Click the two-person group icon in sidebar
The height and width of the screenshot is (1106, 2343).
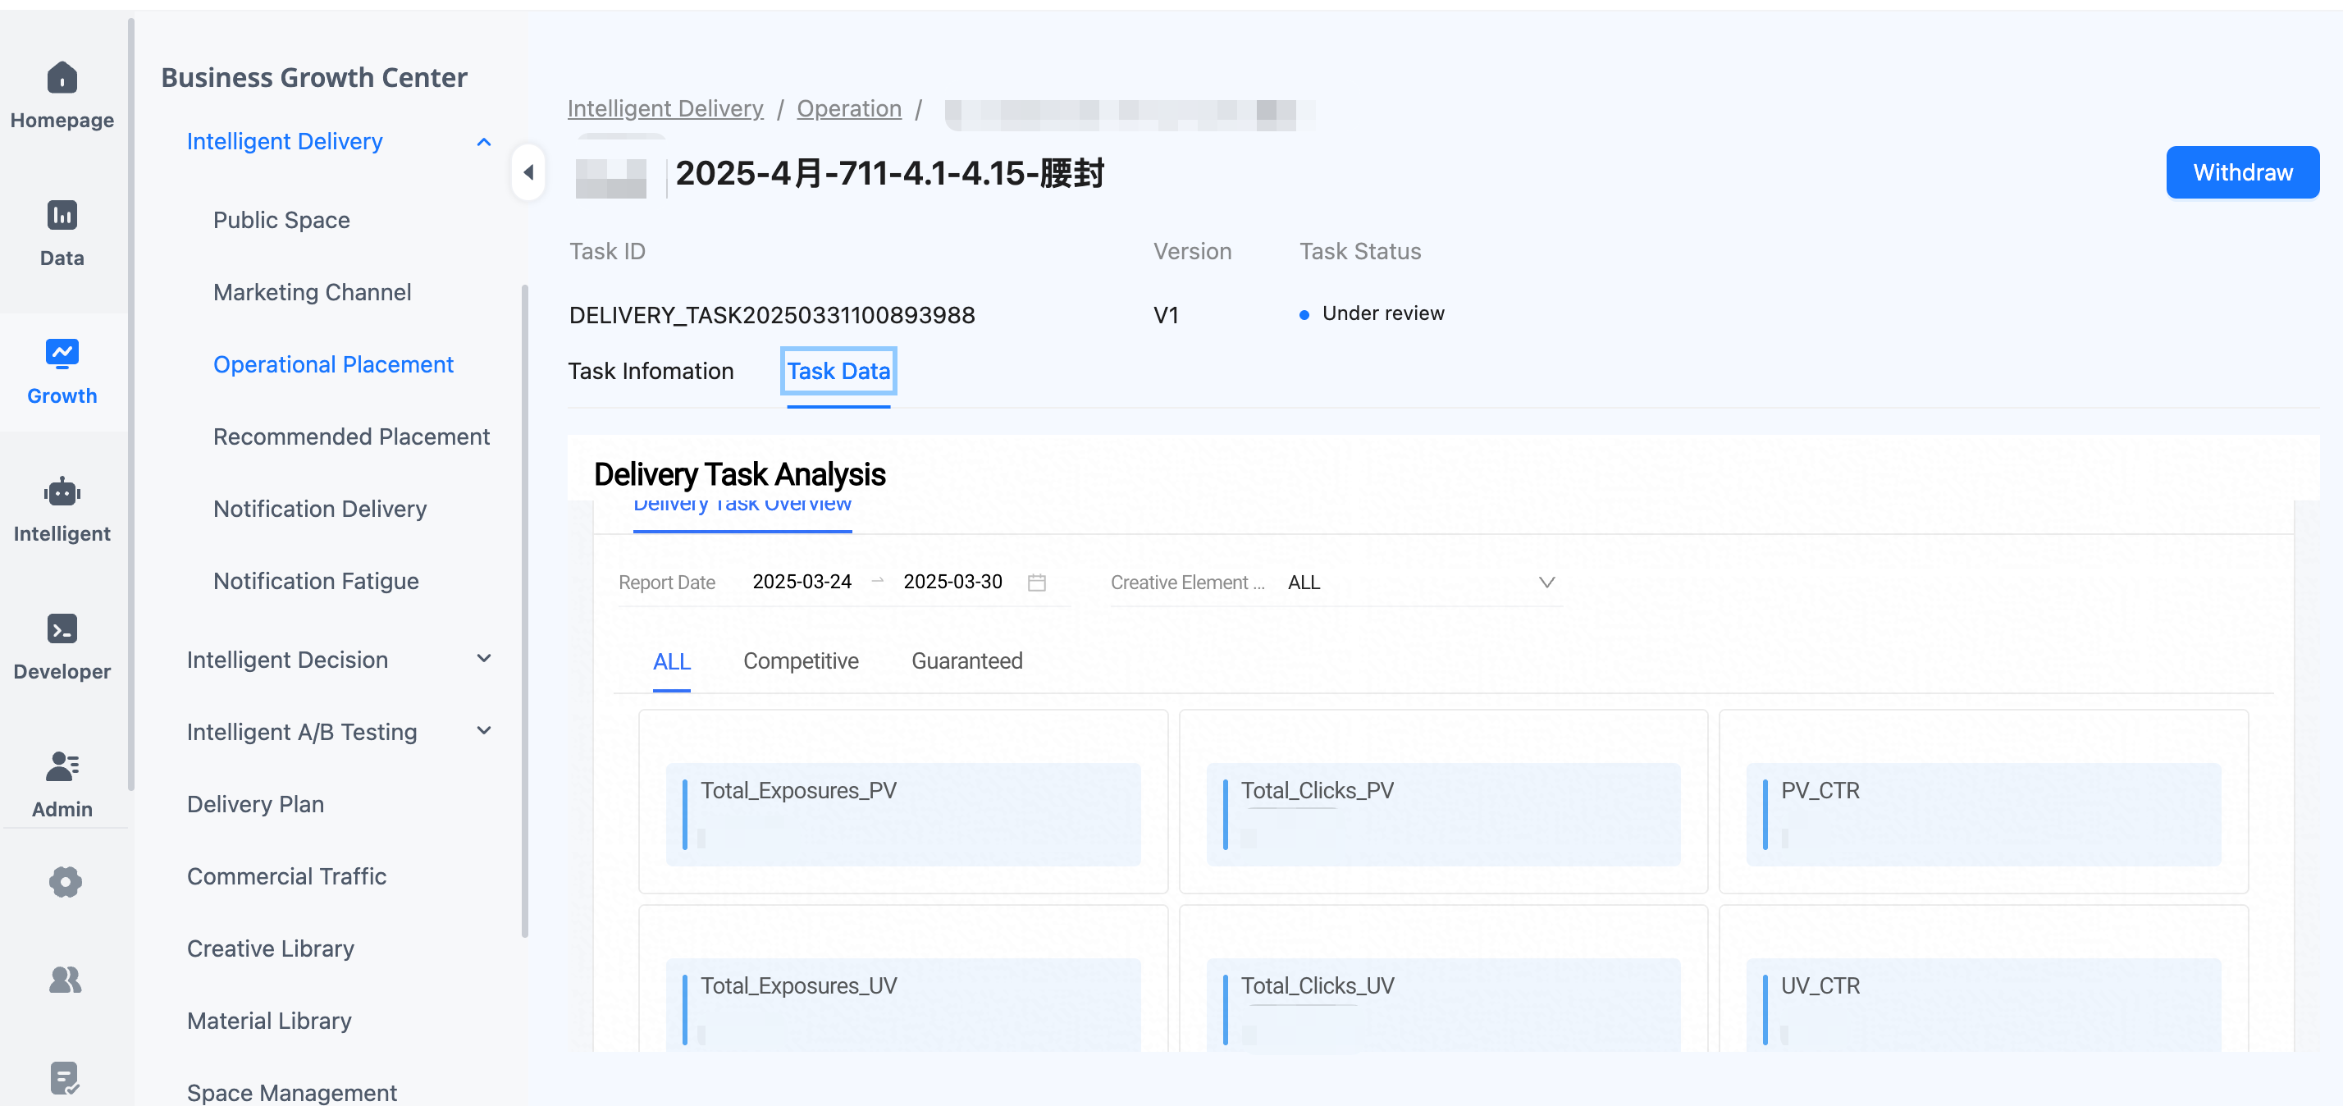click(65, 980)
